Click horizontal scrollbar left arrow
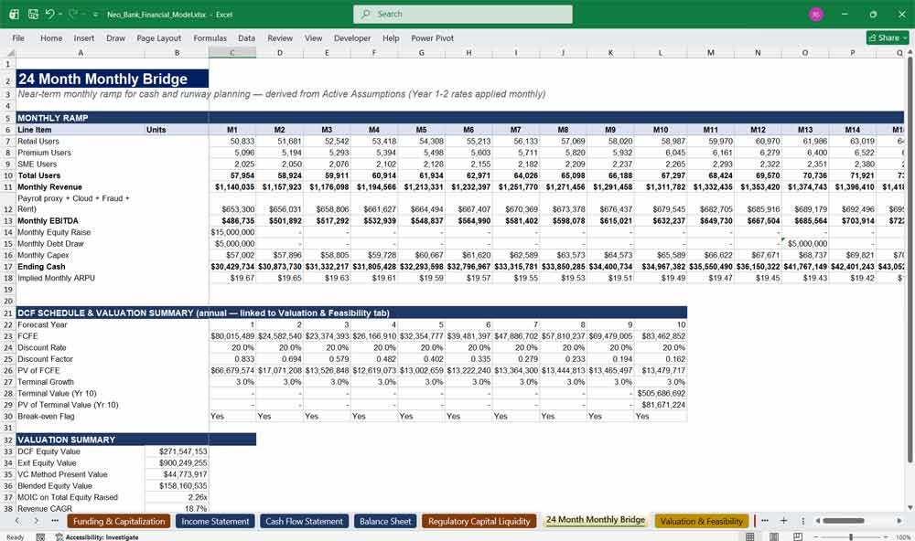The width and height of the screenshot is (915, 541). tap(817, 521)
